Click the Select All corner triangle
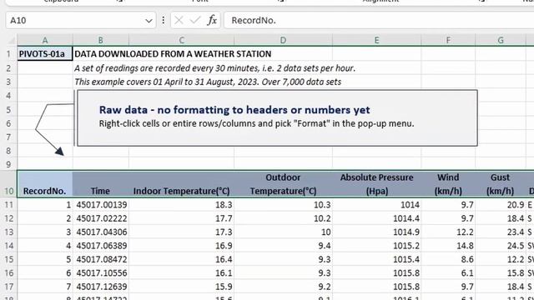 [12, 40]
